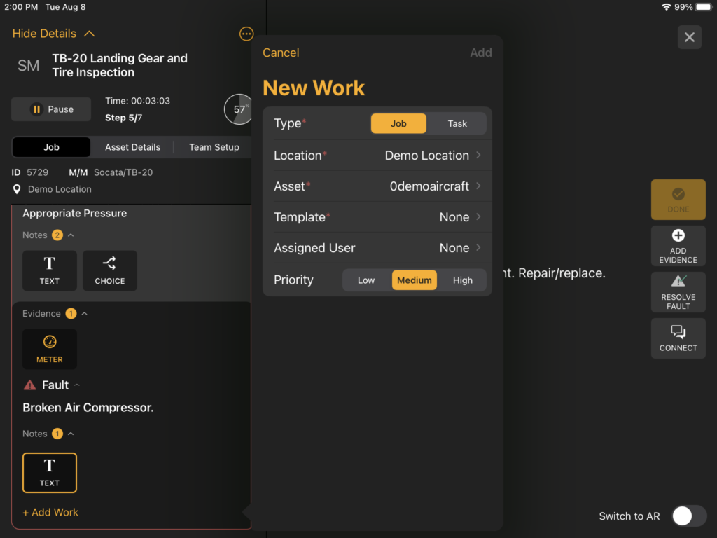Click the TB-20 Landing Gear title
The image size is (717, 538).
120,65
